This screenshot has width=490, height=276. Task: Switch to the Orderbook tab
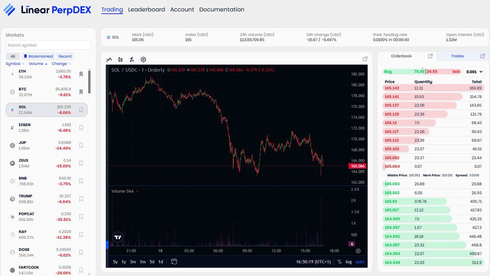[x=401, y=56]
